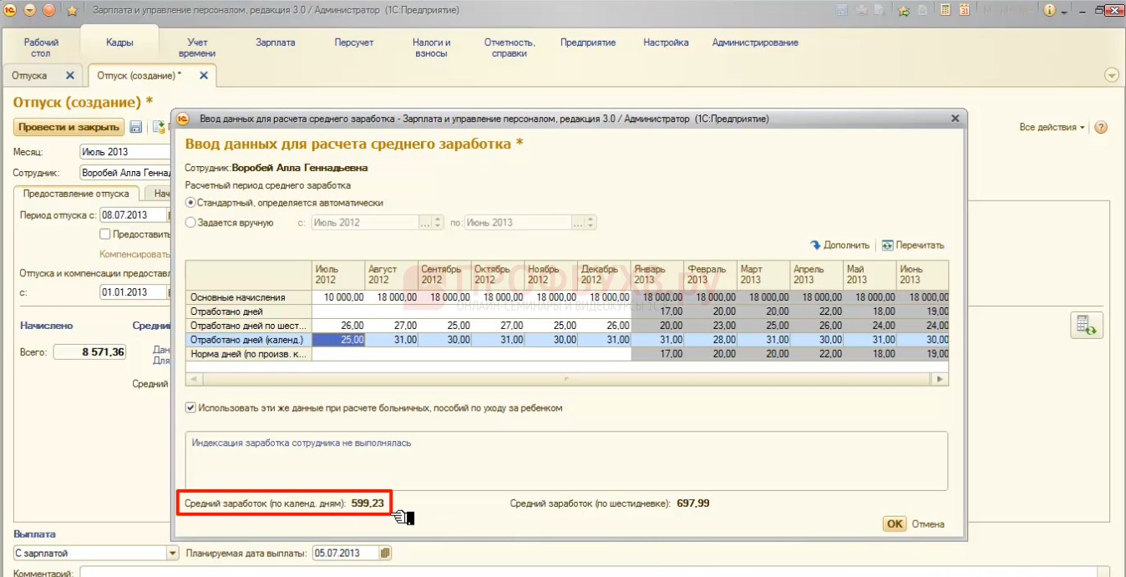Switch to the Отпуска tab

point(30,75)
